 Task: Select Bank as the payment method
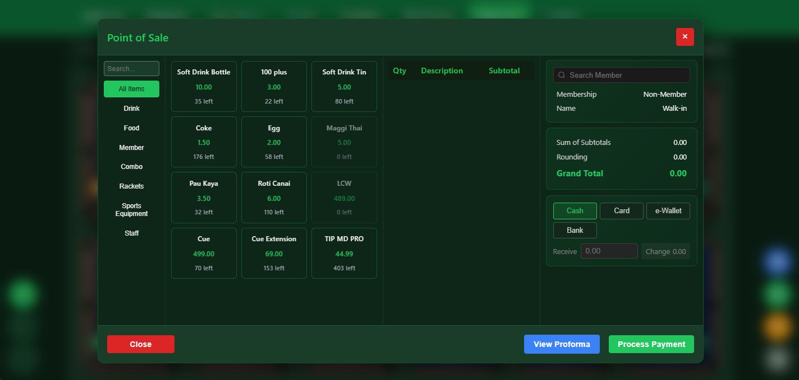click(575, 230)
